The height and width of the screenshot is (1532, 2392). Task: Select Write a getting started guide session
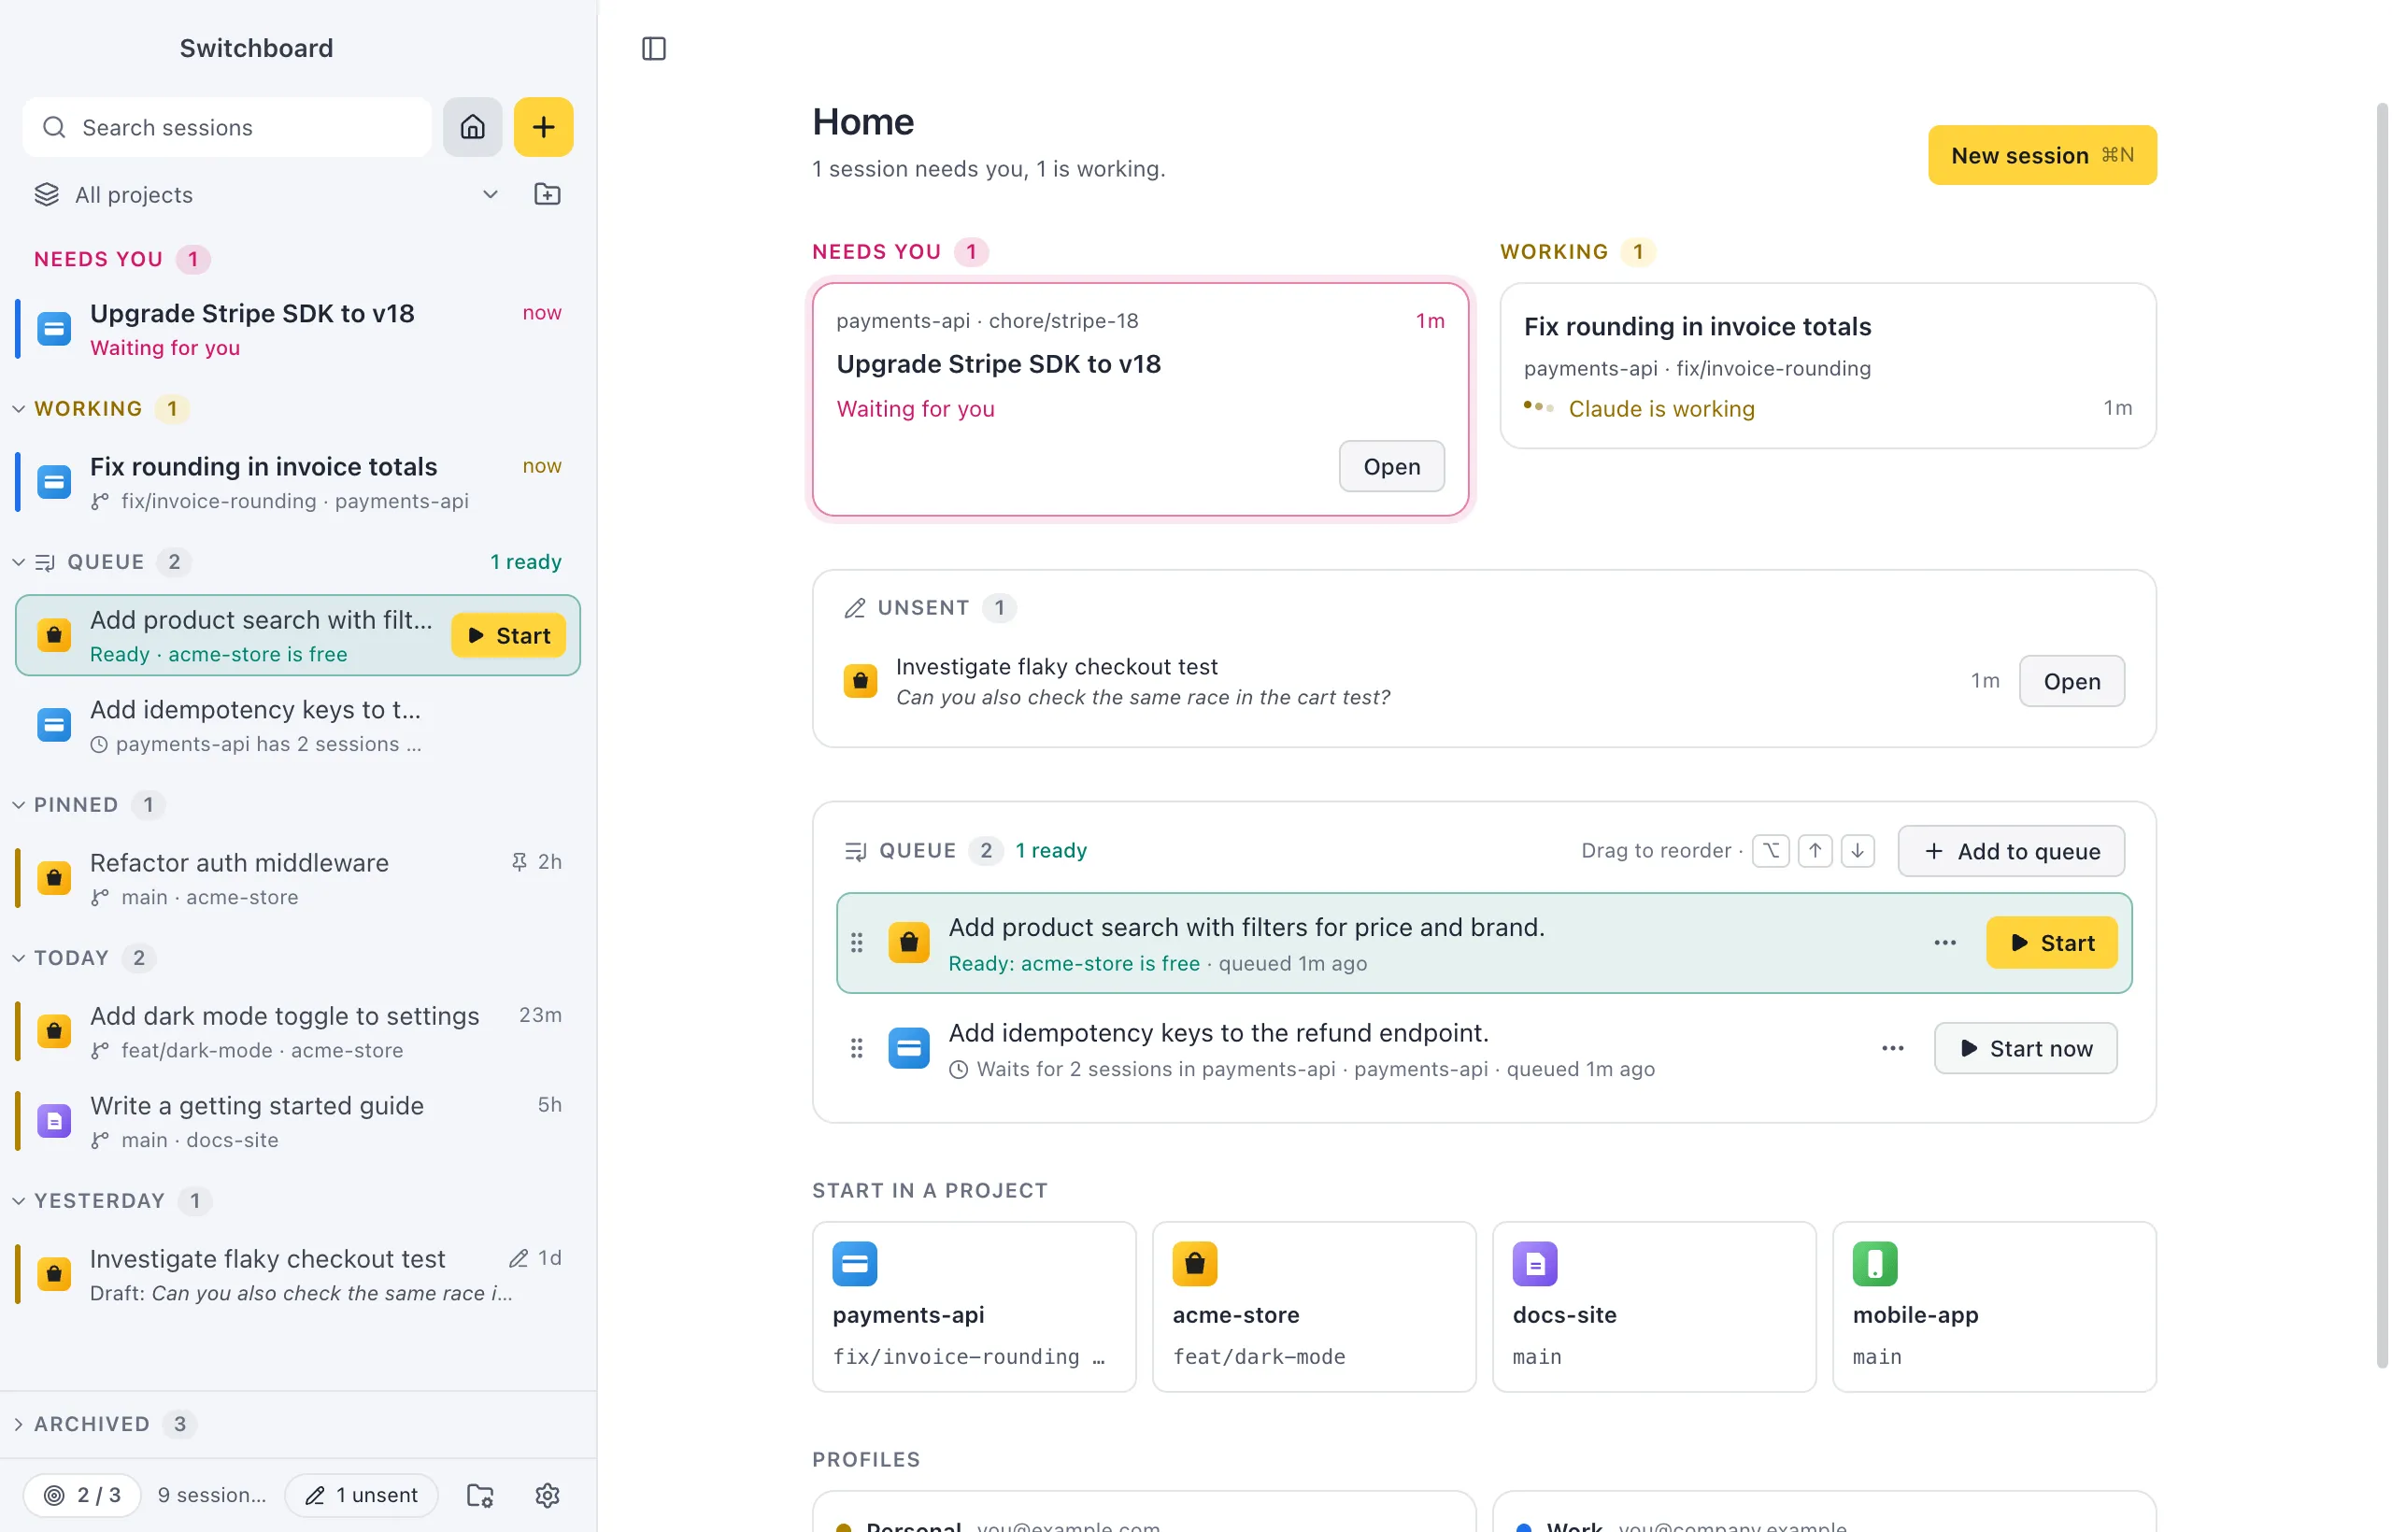(296, 1121)
